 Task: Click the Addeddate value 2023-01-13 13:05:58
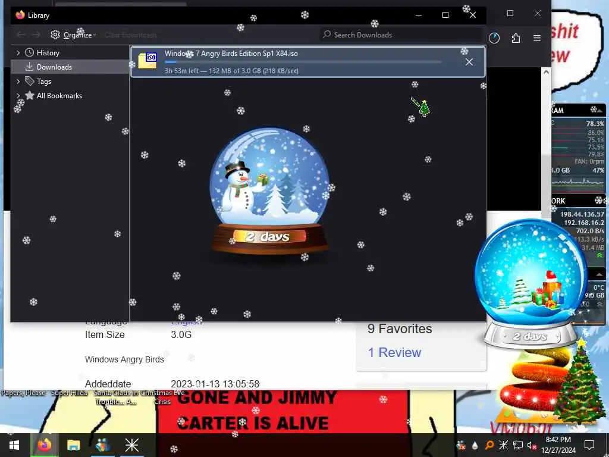point(215,384)
